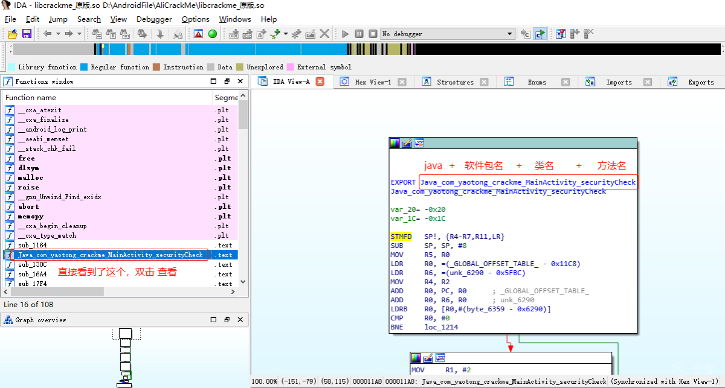The width and height of the screenshot is (725, 388).
Task: Open the Debugger menu
Action: (154, 19)
